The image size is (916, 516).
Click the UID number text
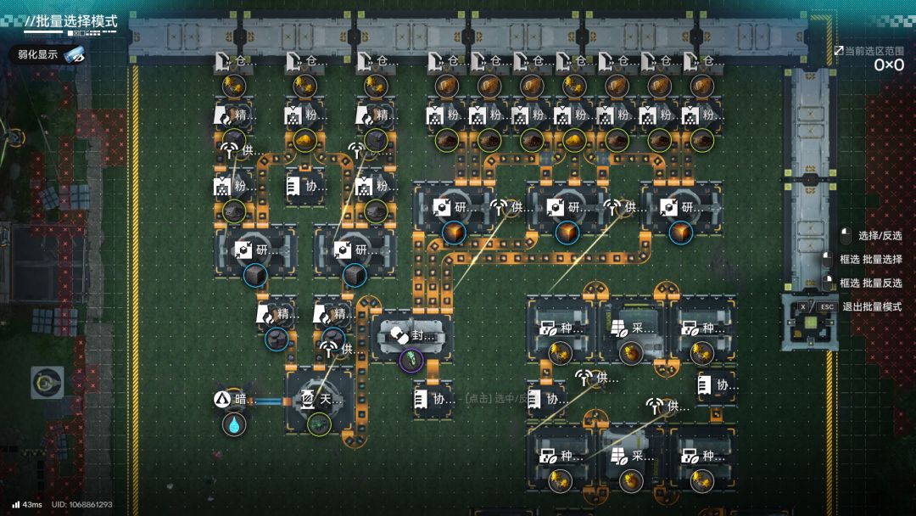pos(81,504)
